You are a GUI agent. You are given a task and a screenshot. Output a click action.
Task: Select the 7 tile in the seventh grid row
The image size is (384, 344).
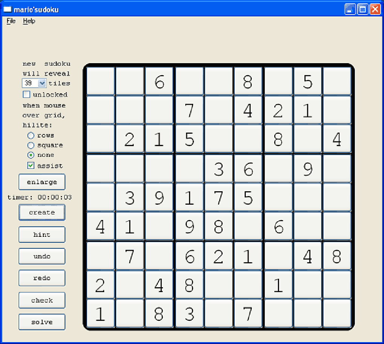point(130,256)
